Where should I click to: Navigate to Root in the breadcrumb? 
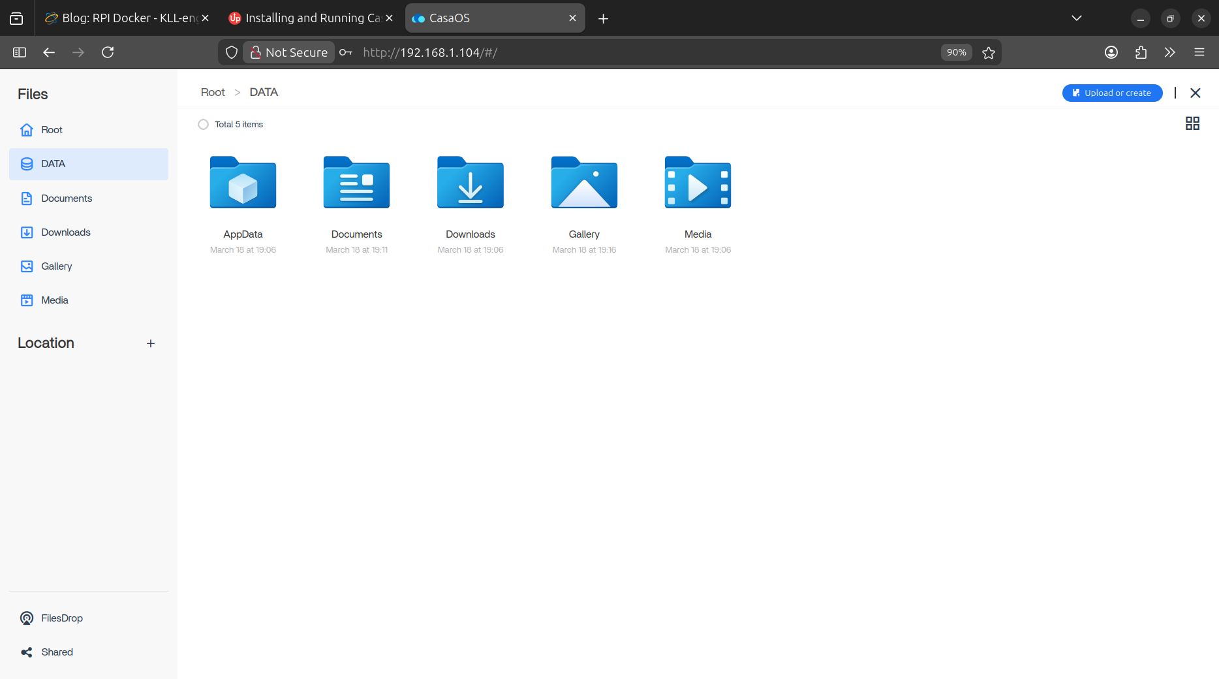pos(213,92)
